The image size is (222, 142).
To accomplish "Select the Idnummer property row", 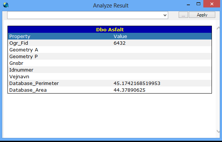I will (110, 70).
